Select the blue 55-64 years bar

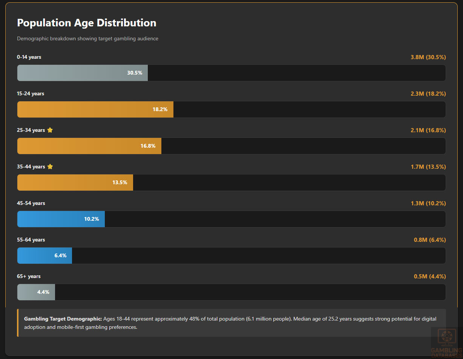coord(44,256)
